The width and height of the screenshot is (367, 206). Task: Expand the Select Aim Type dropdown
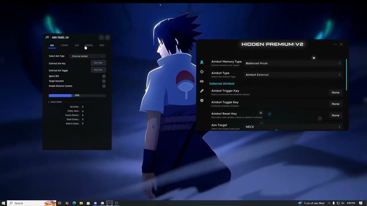[87, 56]
